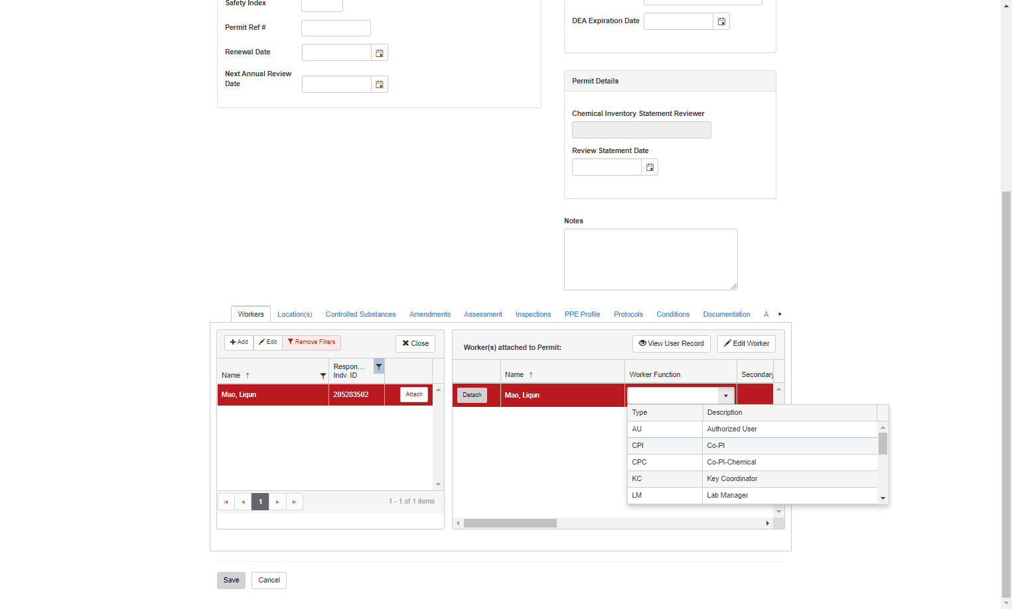1012x609 pixels.
Task: Select page 1 in the pager
Action: point(260,502)
